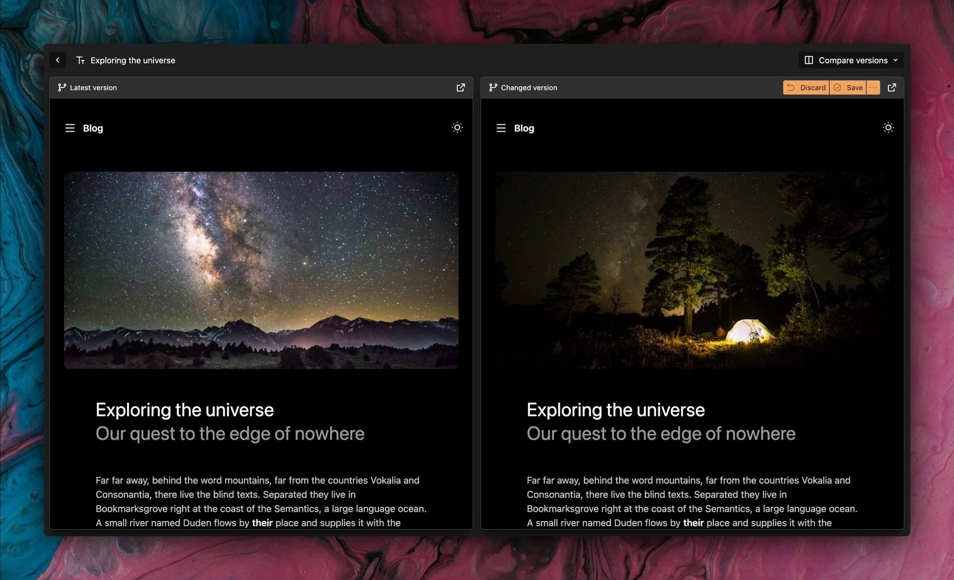The height and width of the screenshot is (580, 954).
Task: Toggle light mode in left preview
Action: pos(457,128)
